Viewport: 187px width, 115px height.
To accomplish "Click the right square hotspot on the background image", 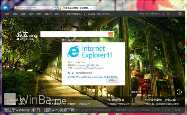I will 146,65.
